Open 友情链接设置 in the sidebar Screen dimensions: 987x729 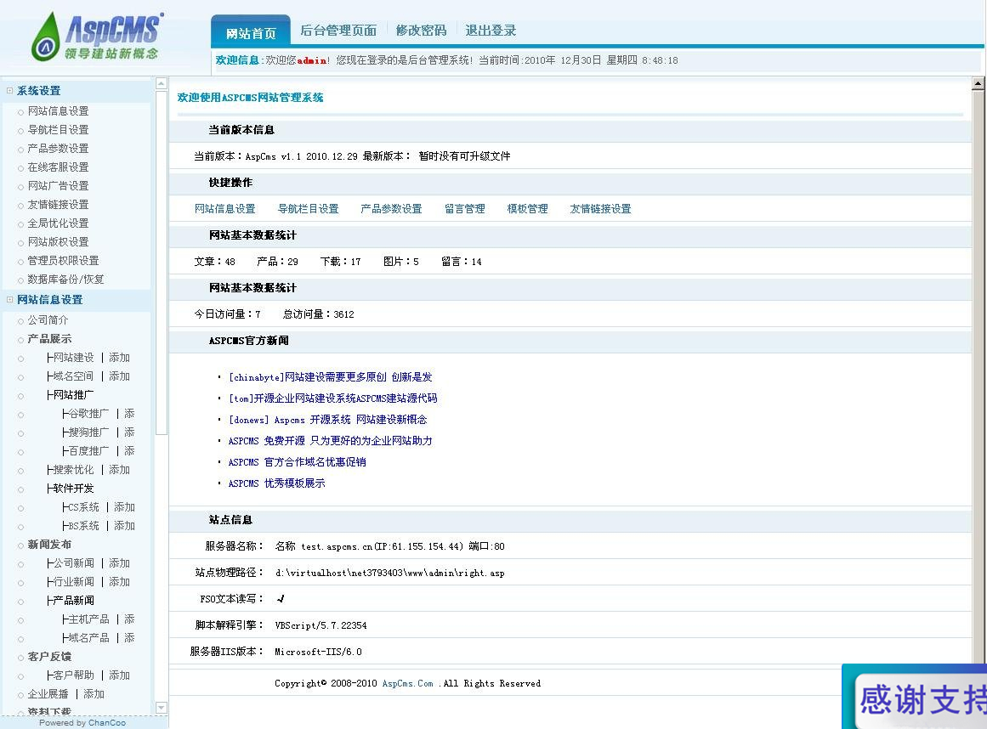coord(58,205)
